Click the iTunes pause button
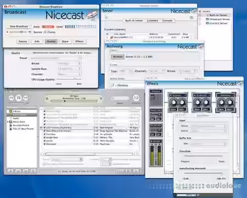 (19, 98)
